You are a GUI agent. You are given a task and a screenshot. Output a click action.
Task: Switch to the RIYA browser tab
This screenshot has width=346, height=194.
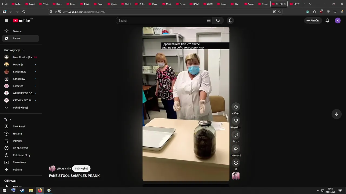(x=195, y=4)
